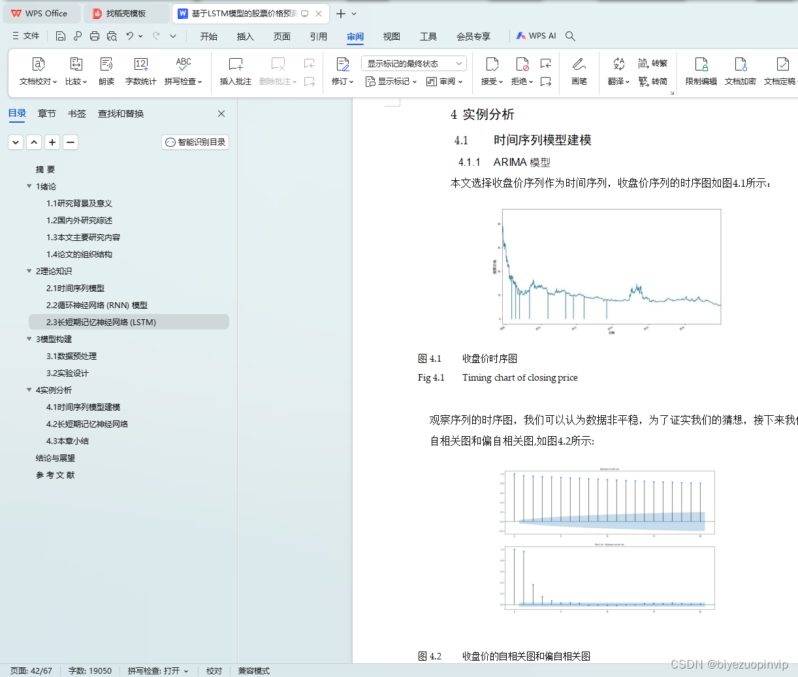Screen dimensions: 798x677
Task: Convert text with 转繁
Action: pos(653,63)
